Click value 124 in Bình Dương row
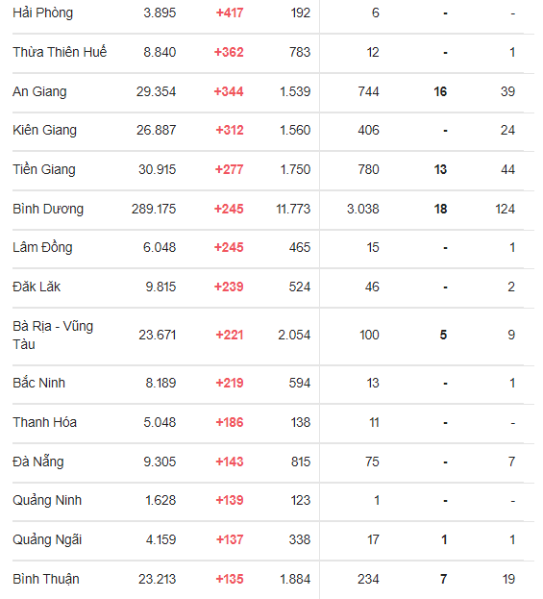This screenshot has height=599, width=543. (x=506, y=209)
